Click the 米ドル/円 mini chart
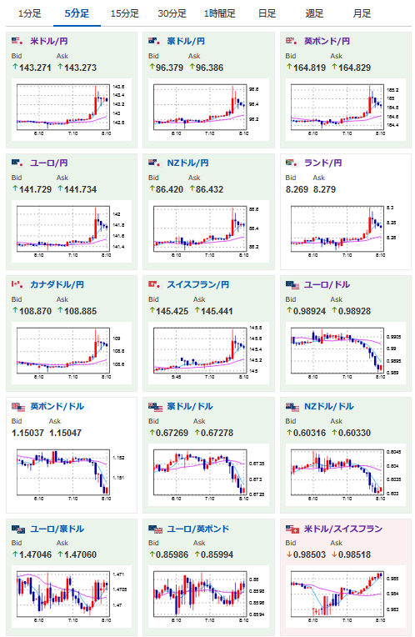 (x=72, y=110)
